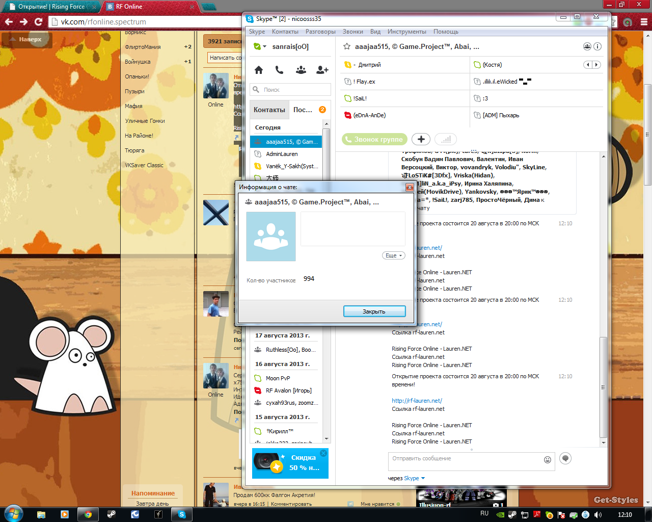The width and height of the screenshot is (652, 522).
Task: Select RF Avalon [Игорь] contact
Action: 286,390
